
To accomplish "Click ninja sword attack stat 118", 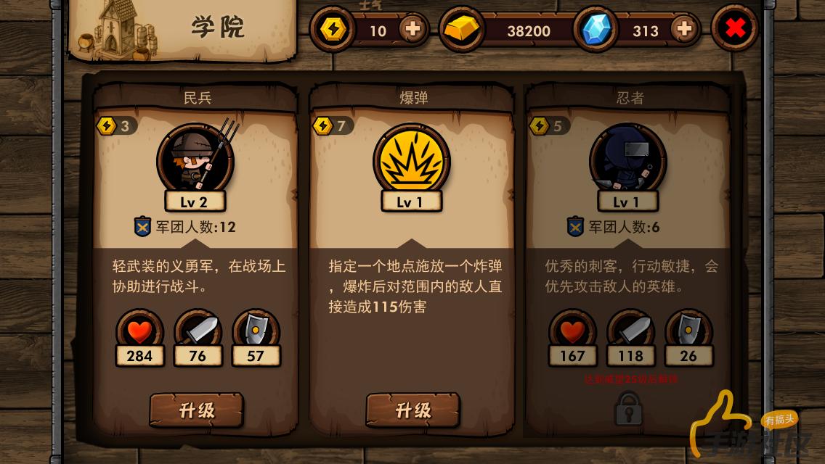I will [631, 338].
